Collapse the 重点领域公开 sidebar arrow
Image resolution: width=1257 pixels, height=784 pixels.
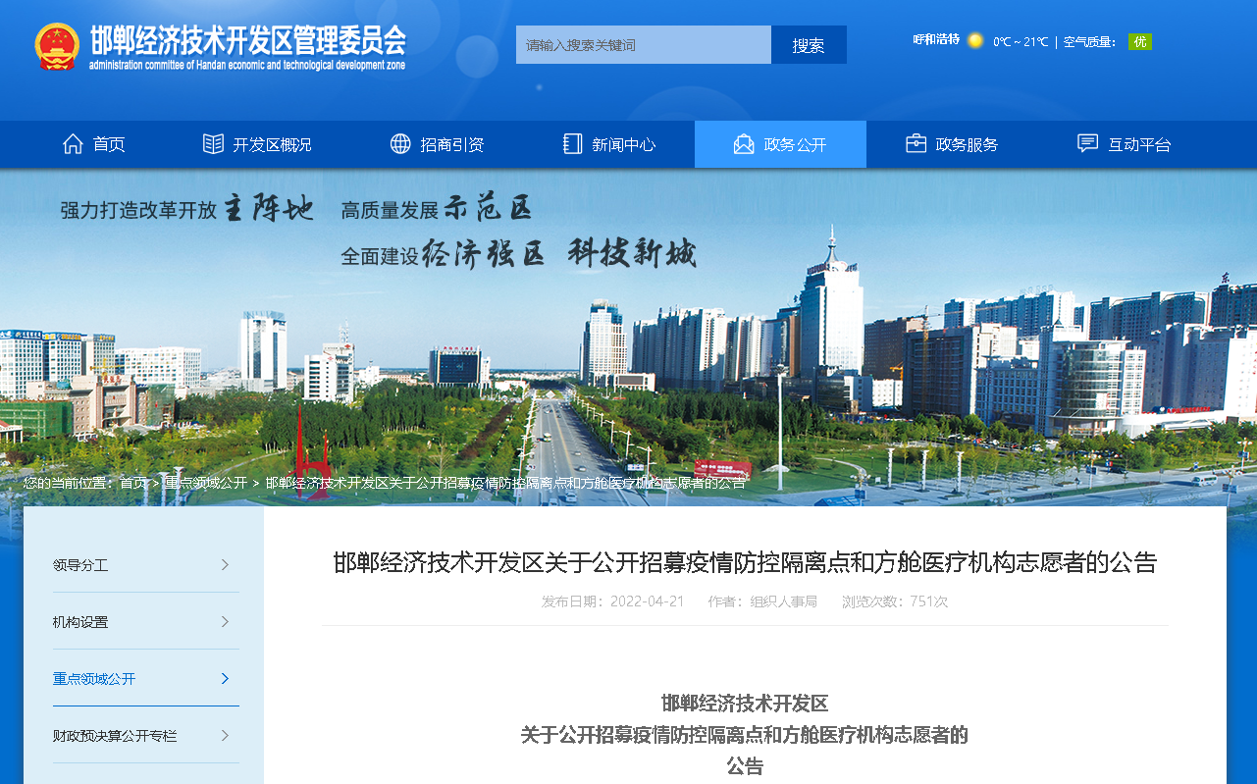(x=225, y=678)
